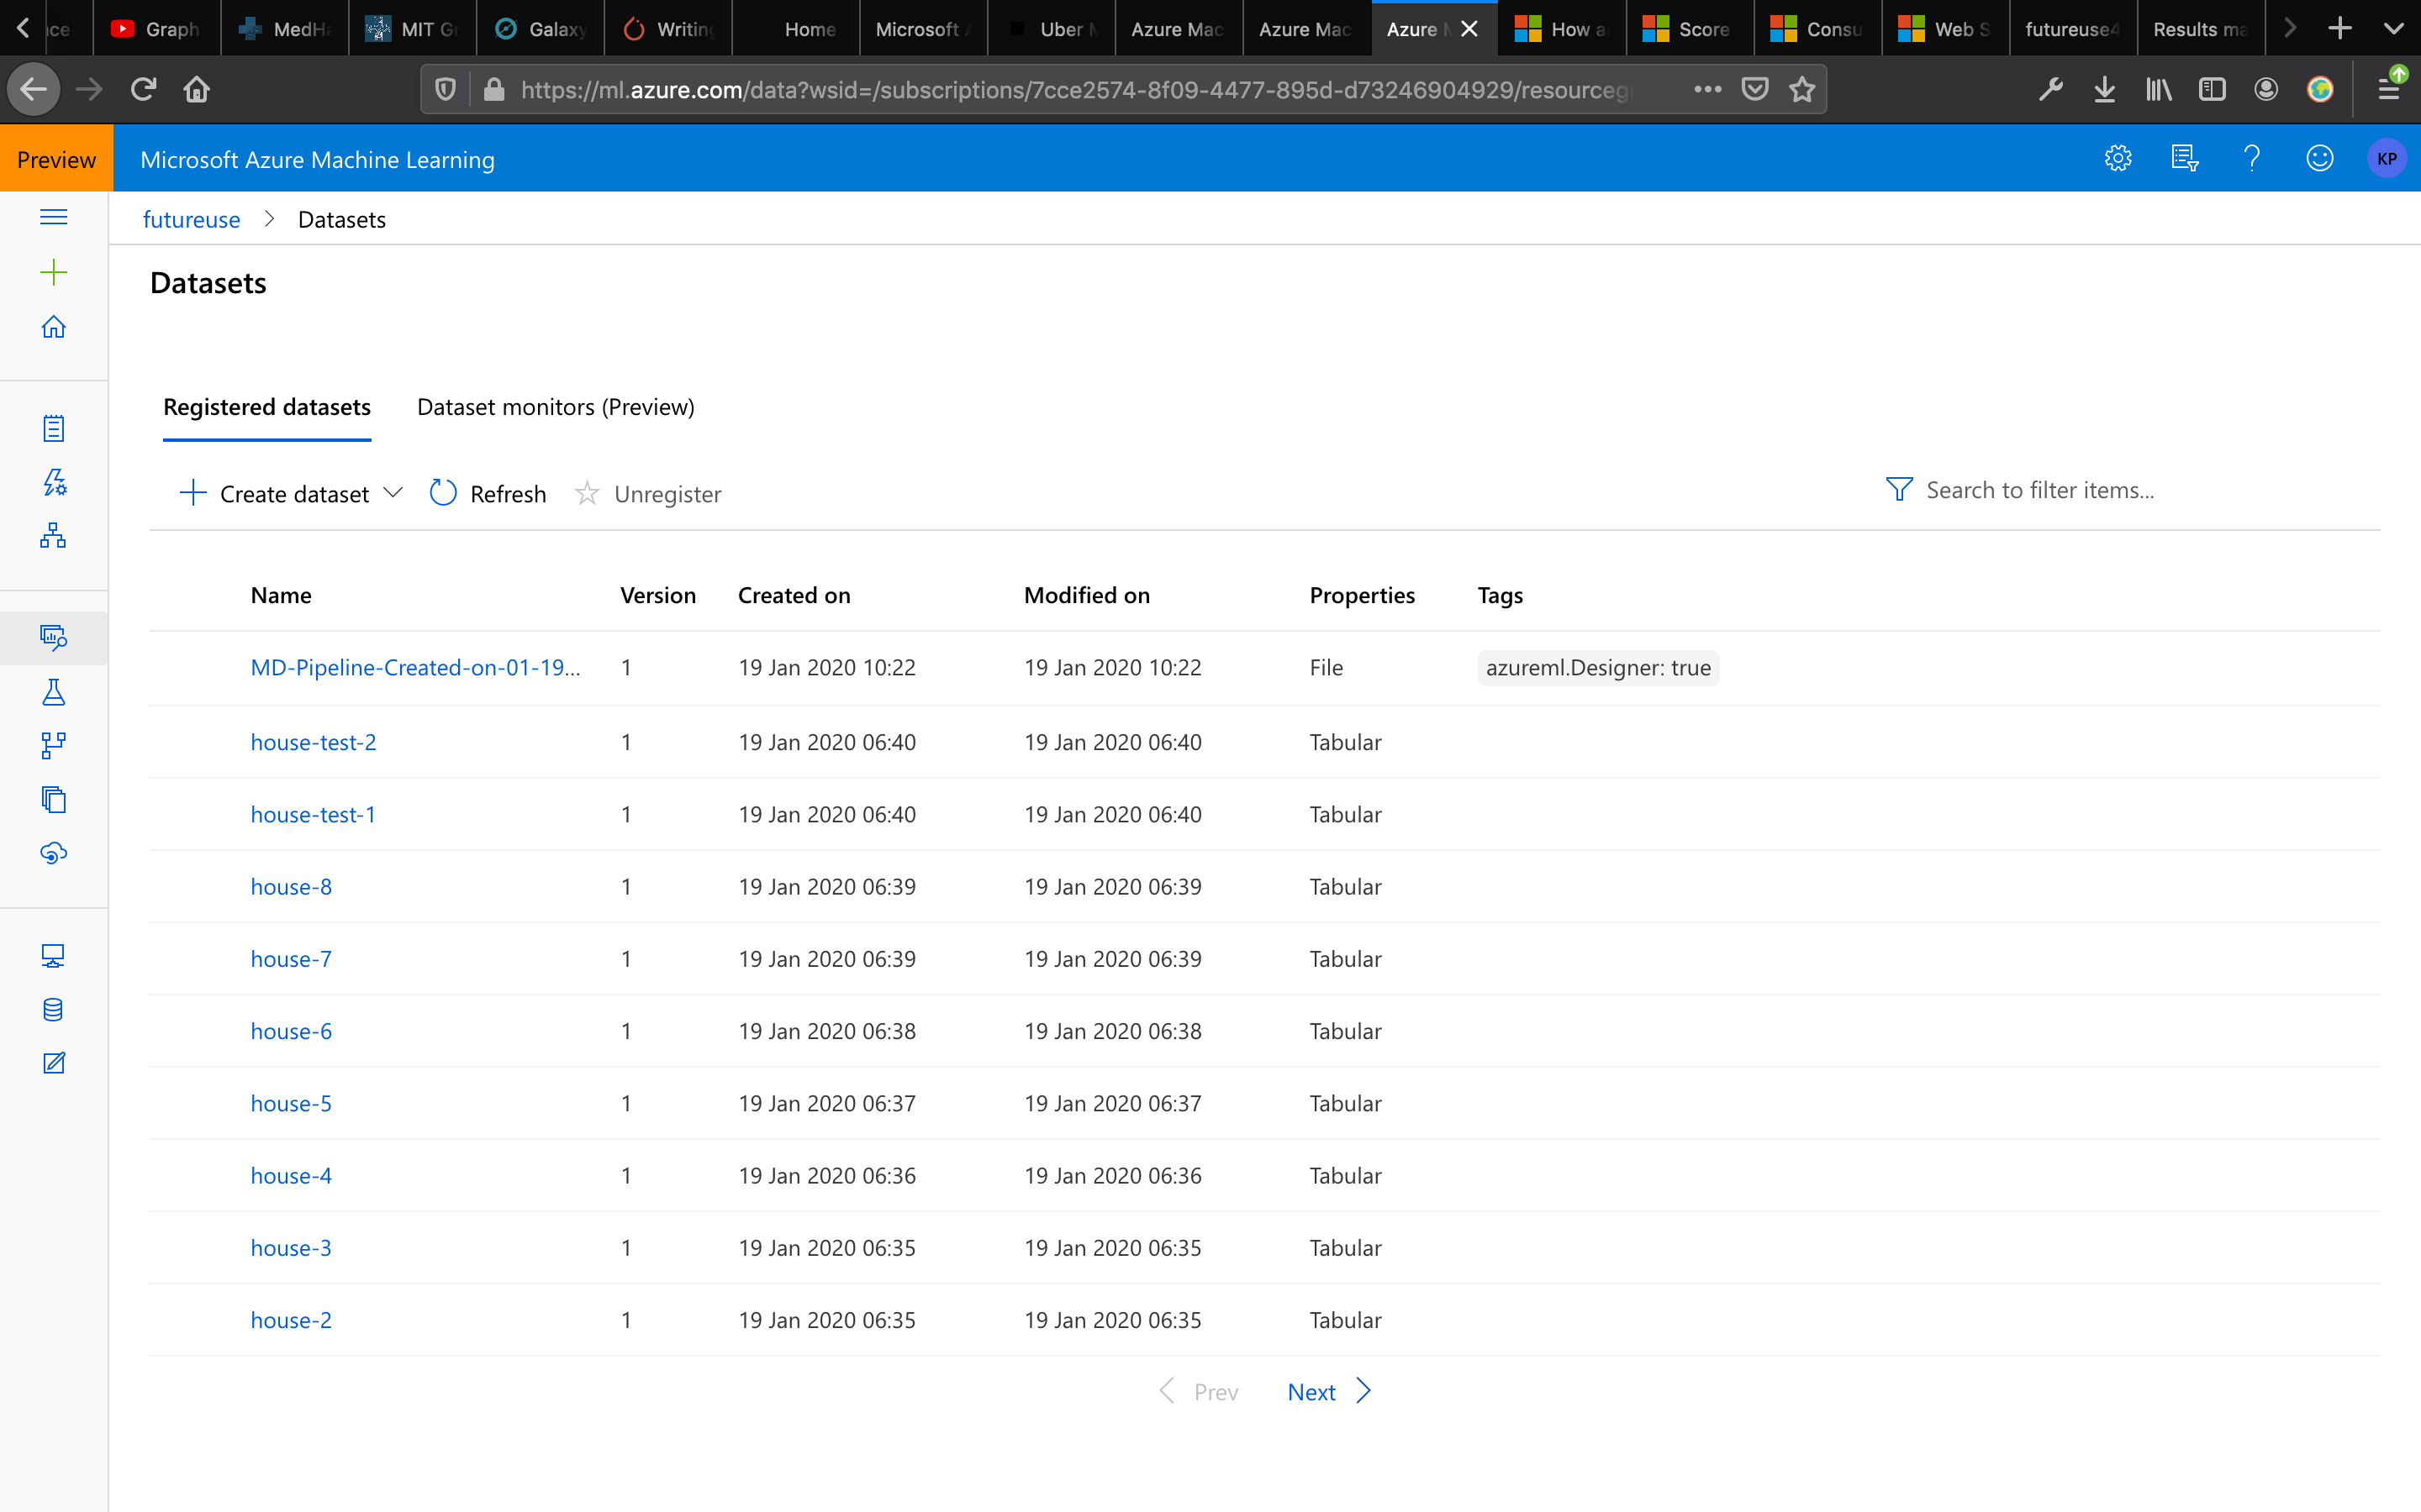Open Compute monitor icon in sidebar
2421x1512 pixels.
[53, 956]
